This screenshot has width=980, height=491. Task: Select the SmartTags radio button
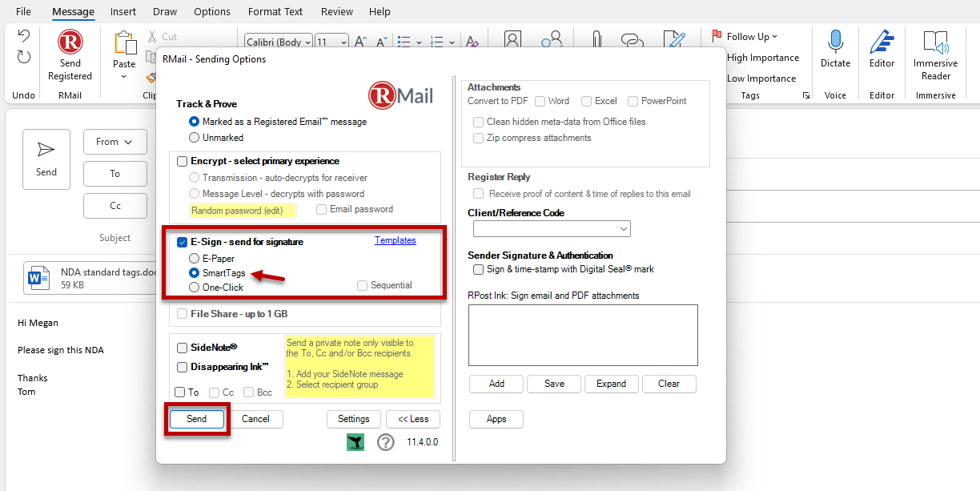194,273
